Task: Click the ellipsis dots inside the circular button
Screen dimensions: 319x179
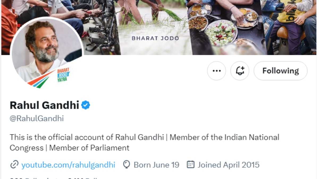Action: (216, 71)
